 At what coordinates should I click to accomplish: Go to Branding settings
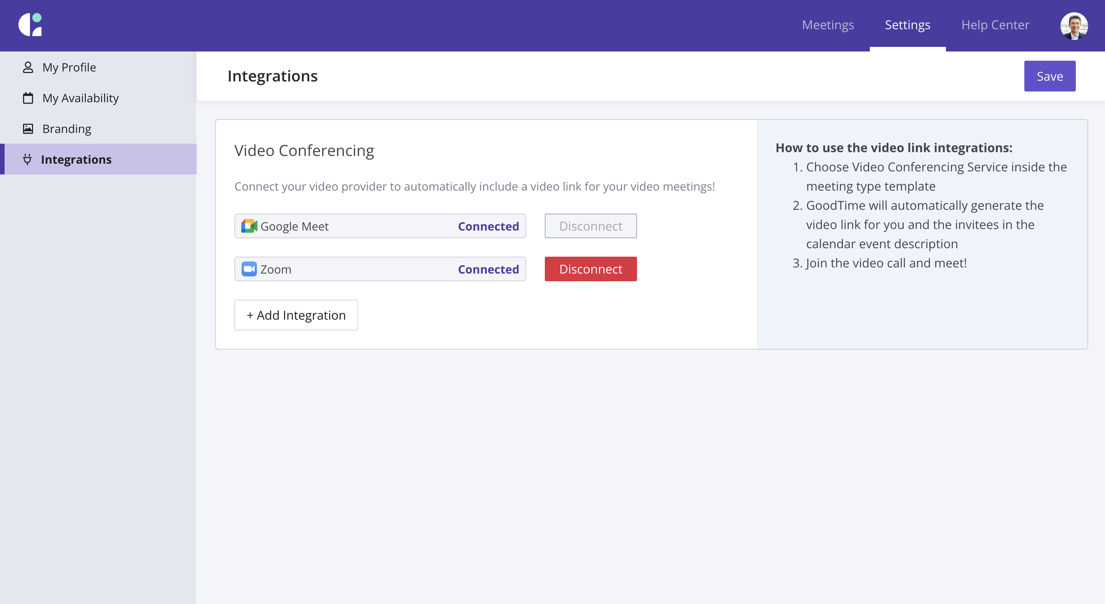(66, 129)
